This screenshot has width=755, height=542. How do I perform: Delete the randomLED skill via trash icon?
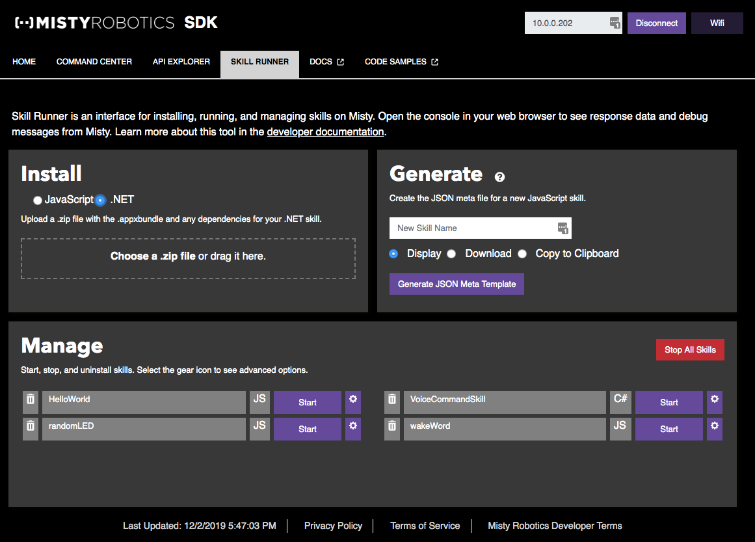point(30,428)
